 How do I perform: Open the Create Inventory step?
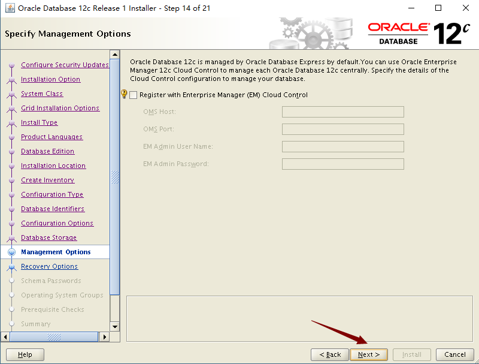(x=48, y=180)
